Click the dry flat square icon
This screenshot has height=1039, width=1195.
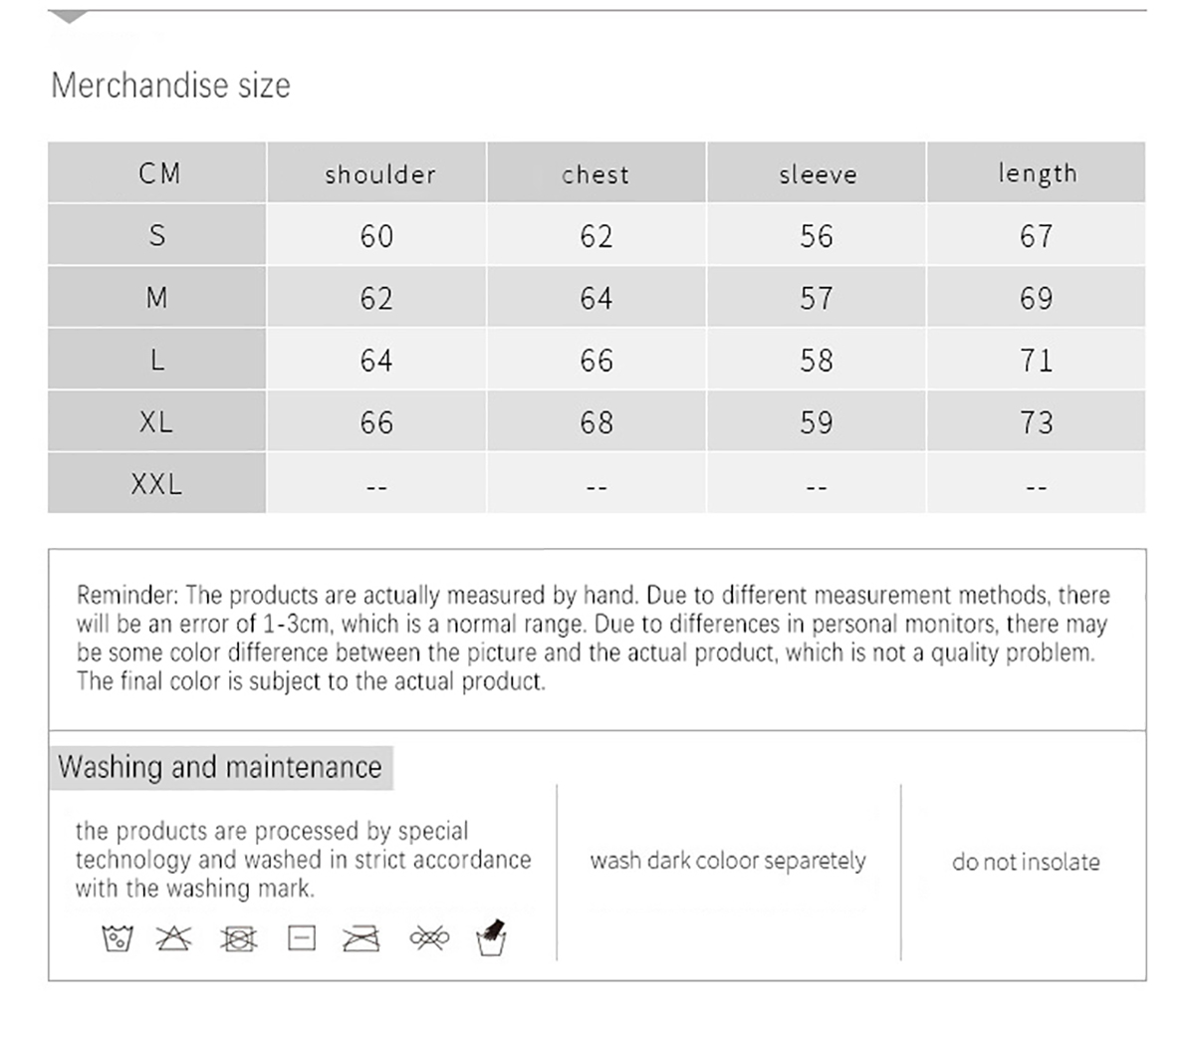point(302,937)
